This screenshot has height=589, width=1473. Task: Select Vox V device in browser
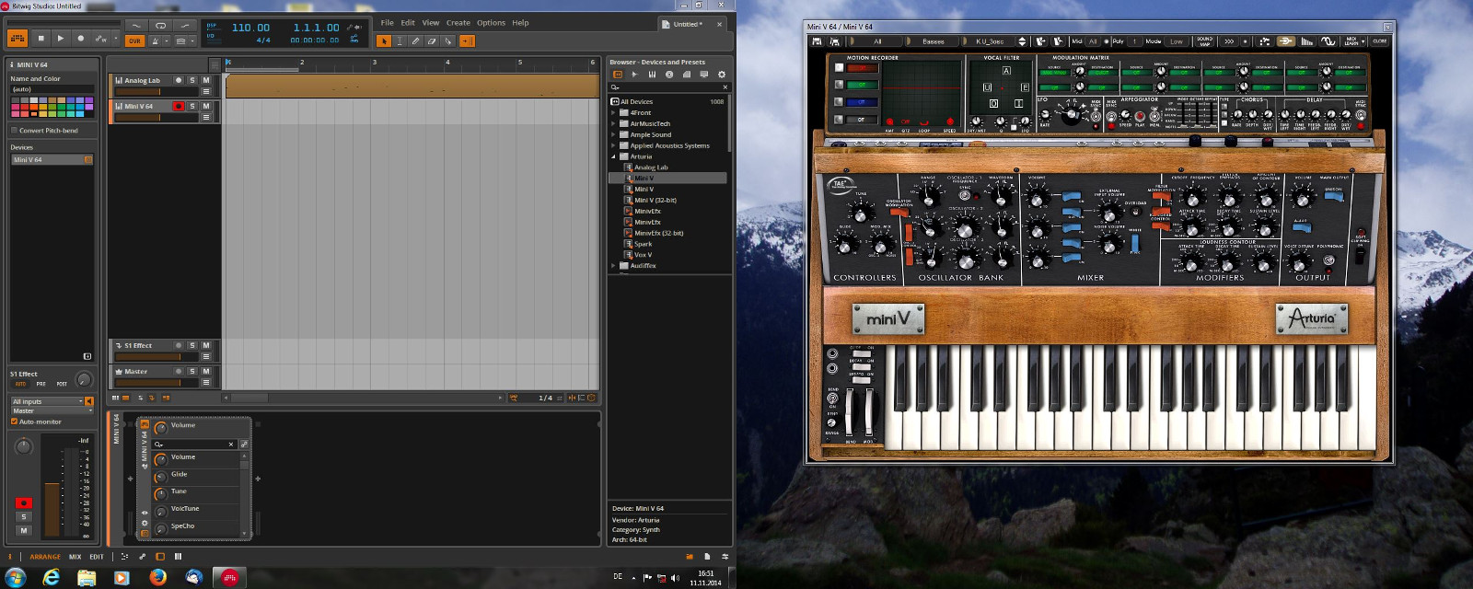pos(643,255)
